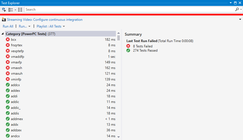Viewport: 243px width, 140px height.
Task: Select the vmaddfp test name
Action: tap(18, 57)
